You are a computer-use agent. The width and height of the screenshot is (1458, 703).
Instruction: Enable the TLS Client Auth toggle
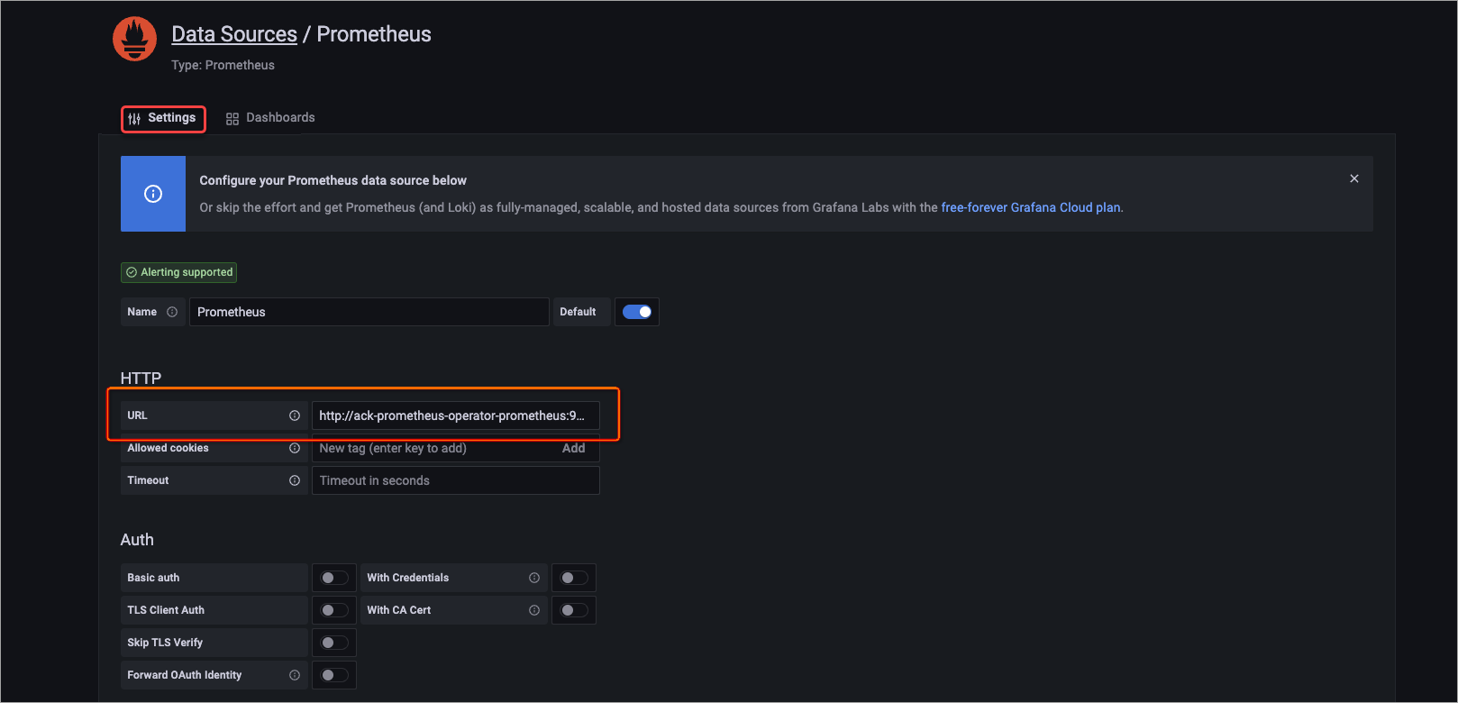click(334, 610)
